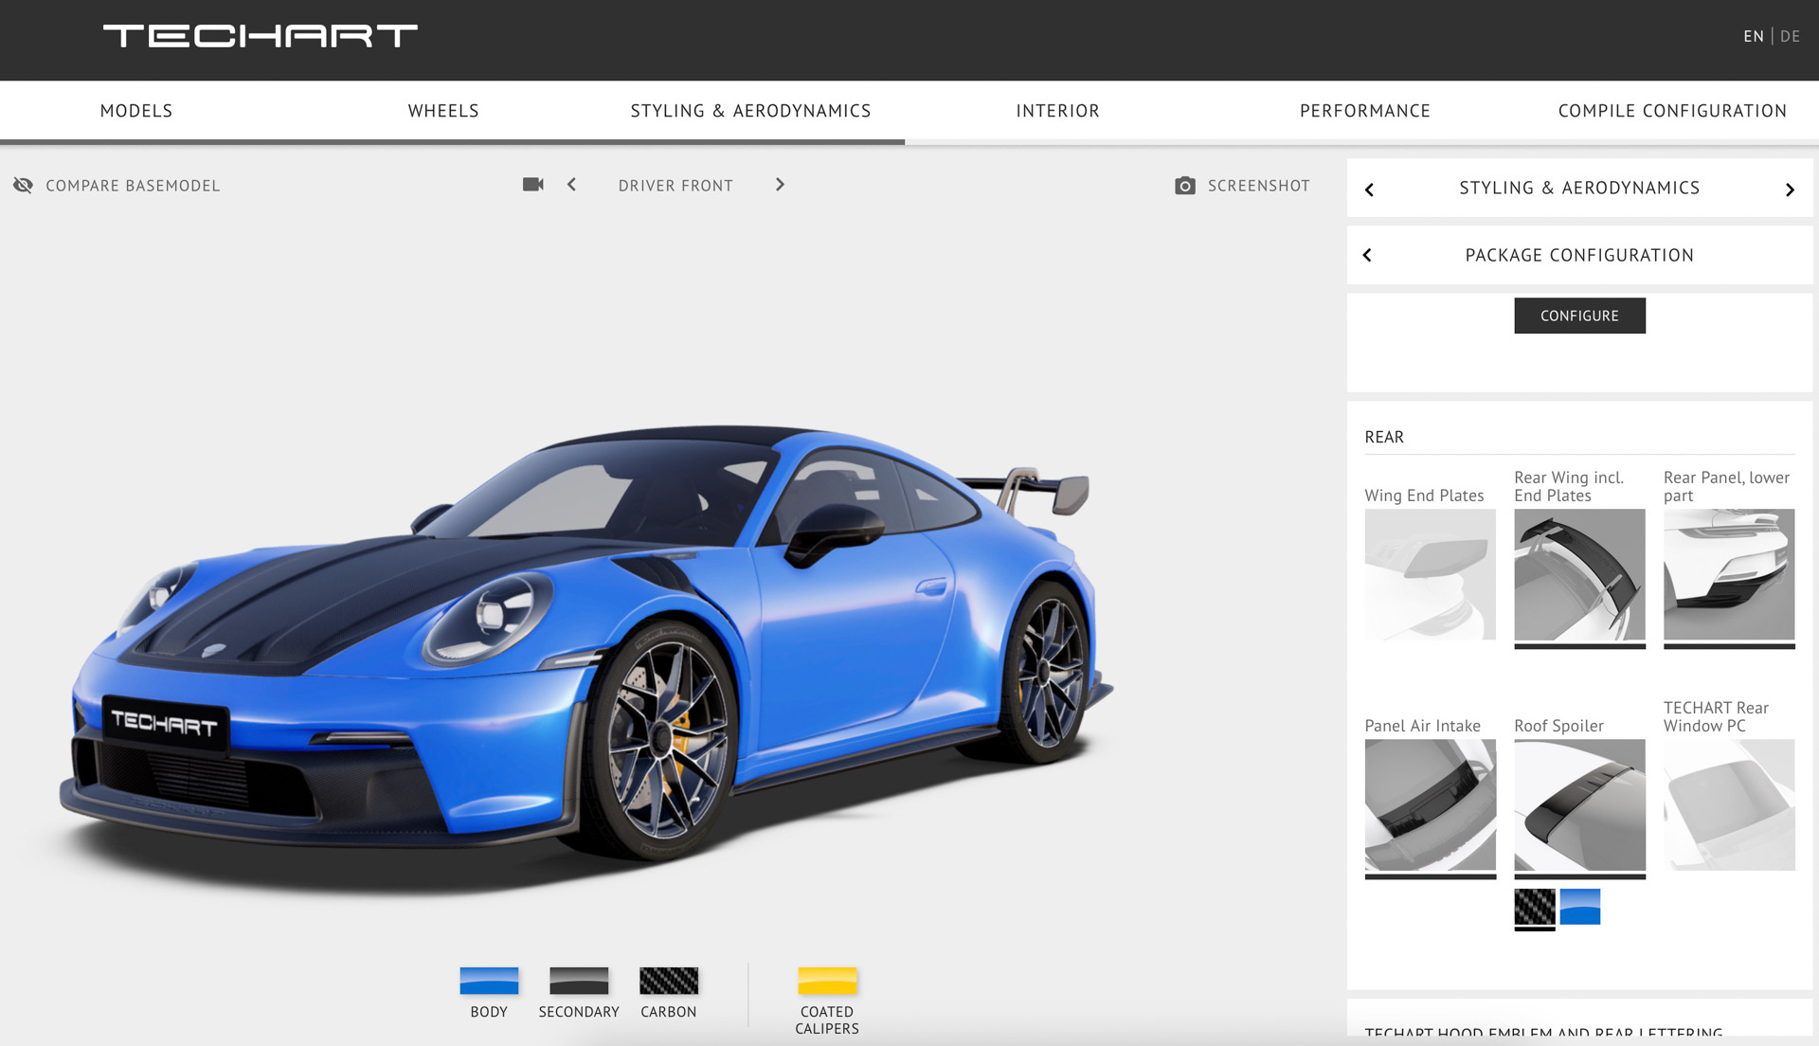Screen dimensions: 1819x1046
Task: Open the Wheels tab
Action: 443,111
